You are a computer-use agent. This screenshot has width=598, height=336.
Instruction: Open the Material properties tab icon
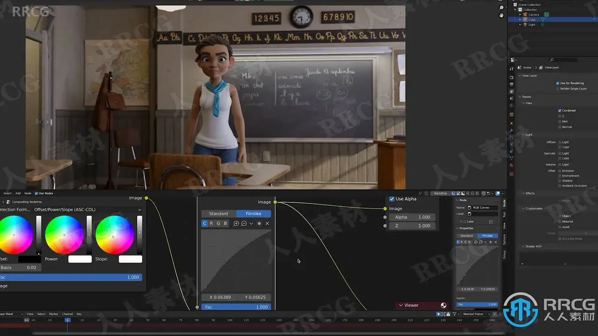[512, 165]
